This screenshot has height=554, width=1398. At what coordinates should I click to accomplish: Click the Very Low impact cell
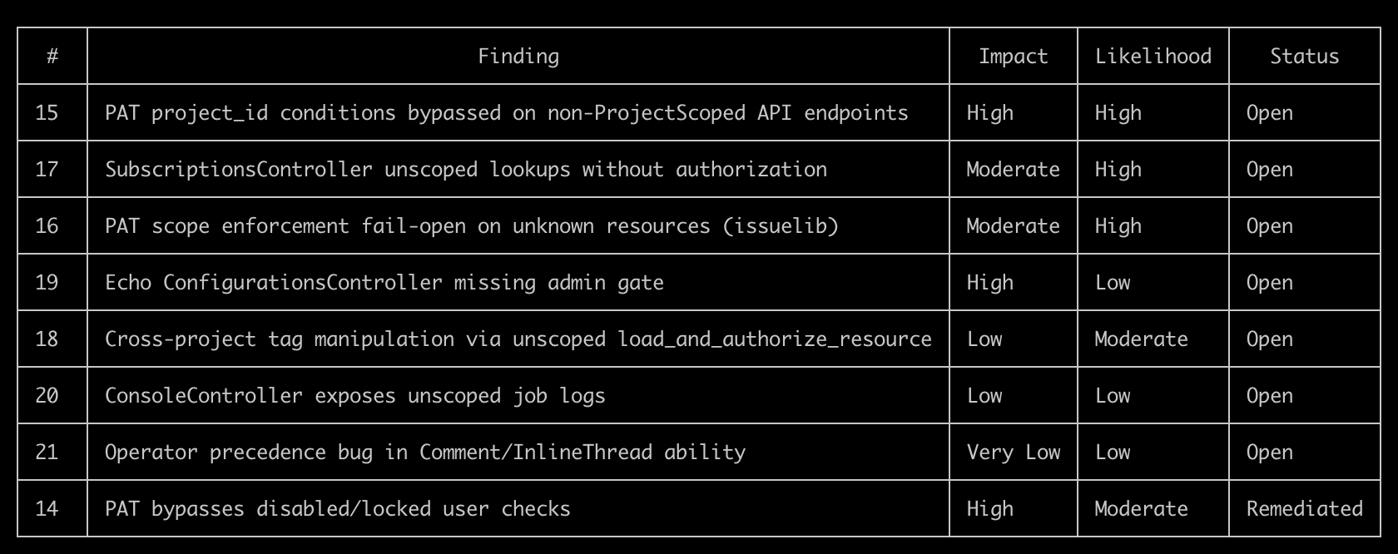click(x=1013, y=453)
